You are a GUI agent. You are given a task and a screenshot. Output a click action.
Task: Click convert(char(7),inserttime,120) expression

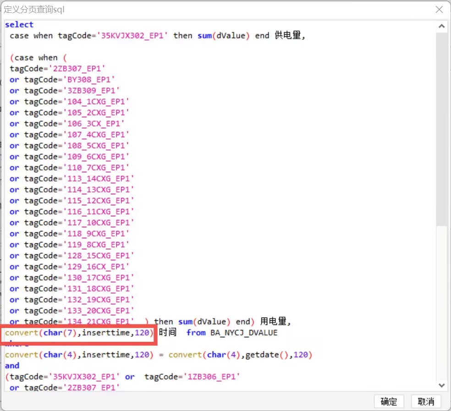coord(79,333)
